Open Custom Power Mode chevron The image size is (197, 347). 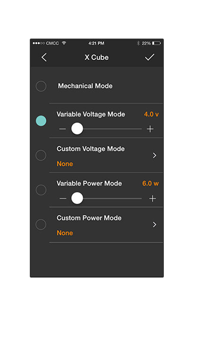tap(154, 225)
